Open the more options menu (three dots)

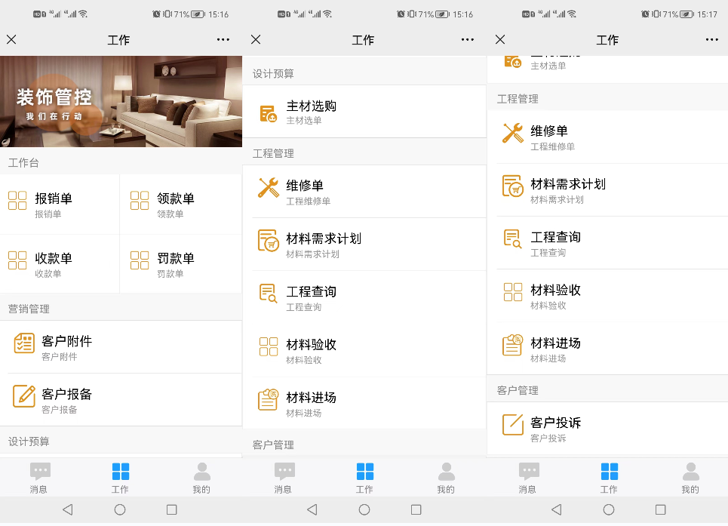[222, 39]
